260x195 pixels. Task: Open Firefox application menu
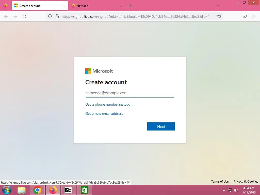254,16
